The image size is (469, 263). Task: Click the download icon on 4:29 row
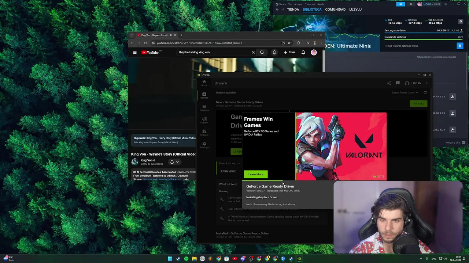[453, 113]
